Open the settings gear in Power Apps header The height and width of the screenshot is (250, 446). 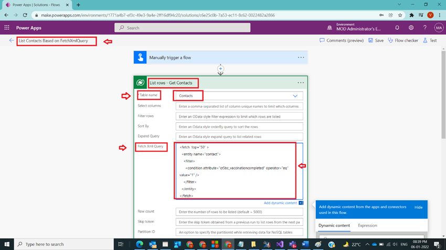pyautogui.click(x=411, y=28)
